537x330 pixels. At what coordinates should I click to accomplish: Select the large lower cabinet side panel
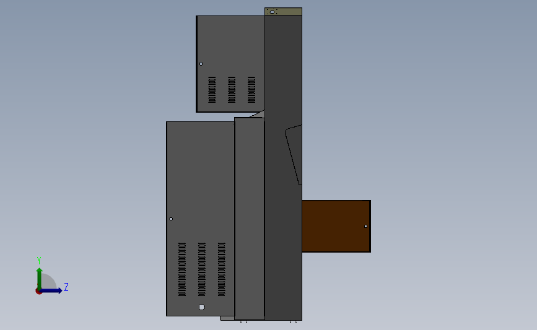(x=200, y=219)
